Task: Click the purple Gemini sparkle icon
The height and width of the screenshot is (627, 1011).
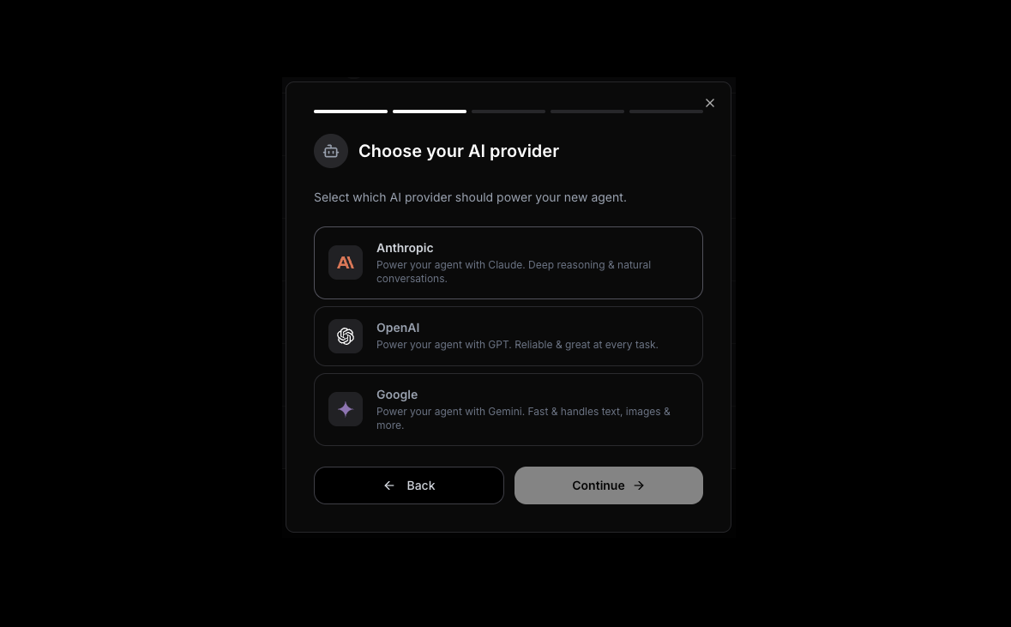Action: [x=346, y=409]
